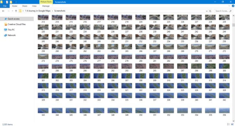Click scrollbar down arrow

(233, 121)
